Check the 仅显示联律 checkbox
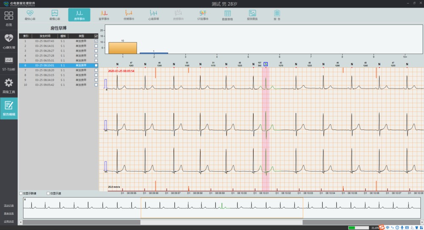Viewport: 424px width, 230px height. click(x=22, y=194)
